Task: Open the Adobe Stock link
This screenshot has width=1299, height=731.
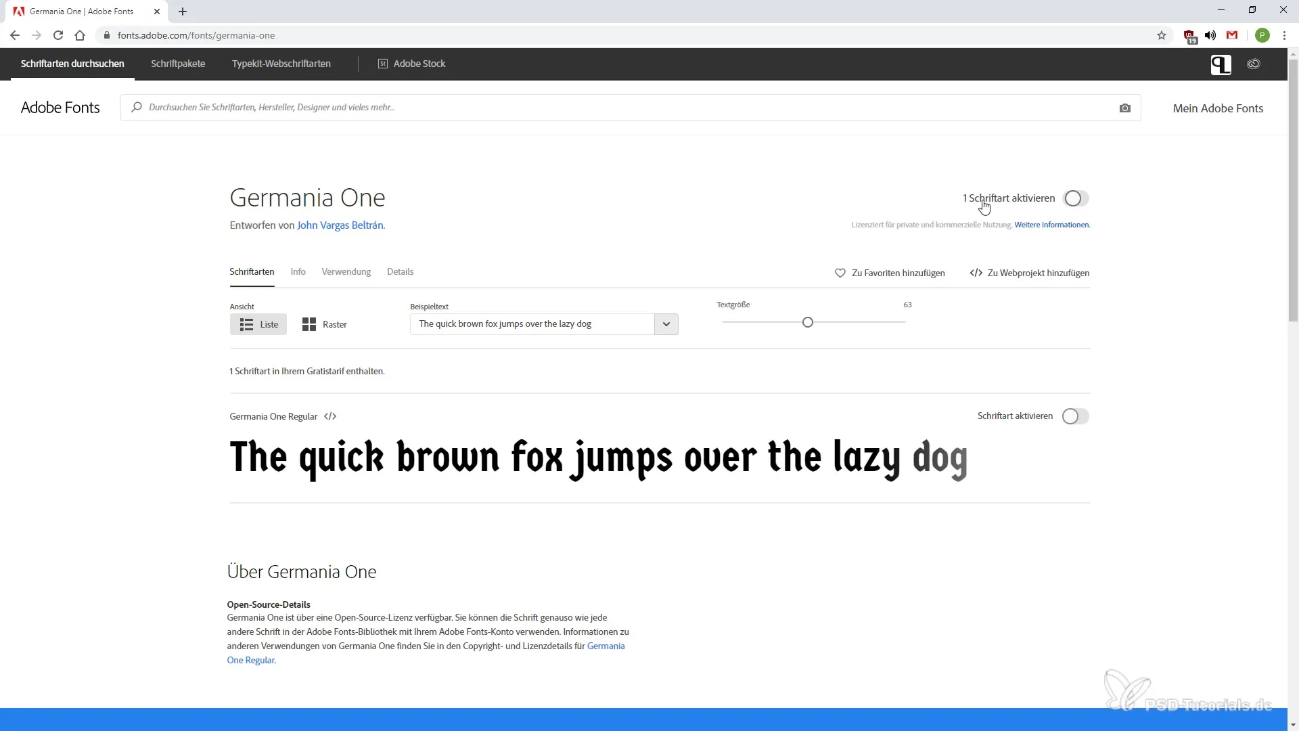Action: [419, 64]
